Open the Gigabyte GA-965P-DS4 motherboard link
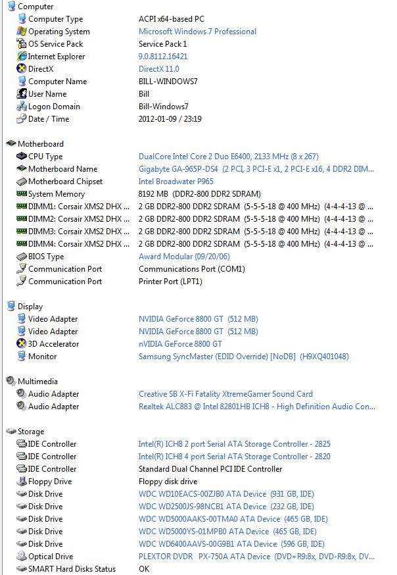 (x=256, y=169)
